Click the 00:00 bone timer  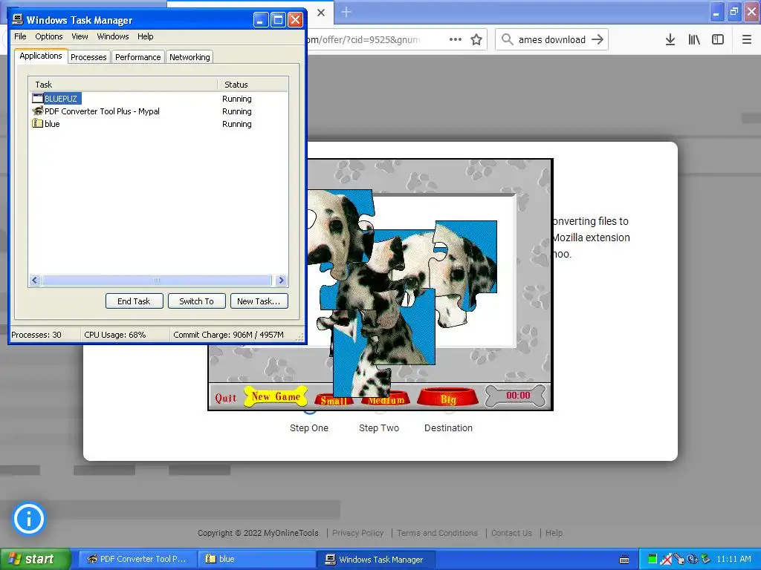(517, 396)
